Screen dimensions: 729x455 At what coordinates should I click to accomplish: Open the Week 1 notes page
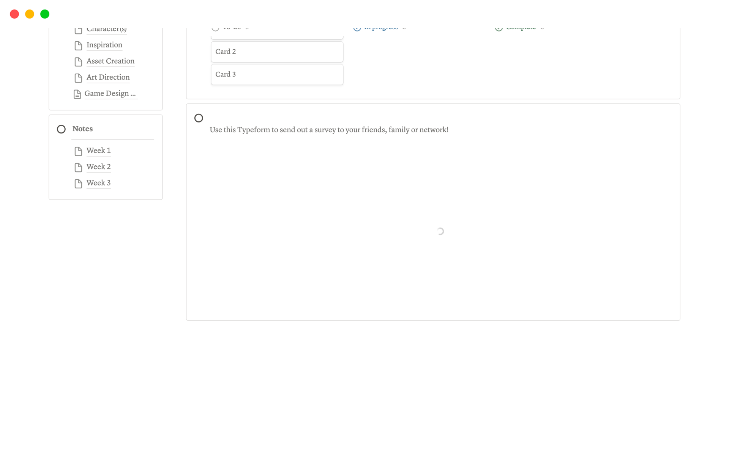(98, 151)
